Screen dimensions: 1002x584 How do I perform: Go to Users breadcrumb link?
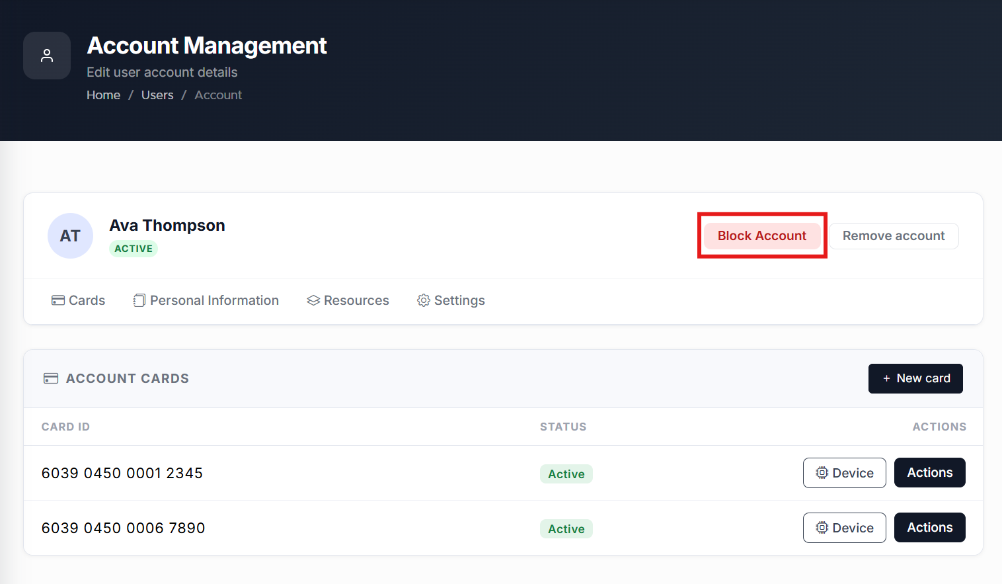pyautogui.click(x=157, y=95)
